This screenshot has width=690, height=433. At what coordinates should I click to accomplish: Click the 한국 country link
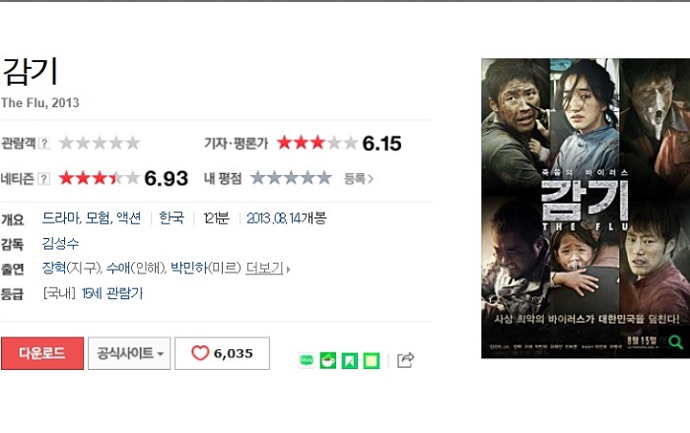point(172,217)
